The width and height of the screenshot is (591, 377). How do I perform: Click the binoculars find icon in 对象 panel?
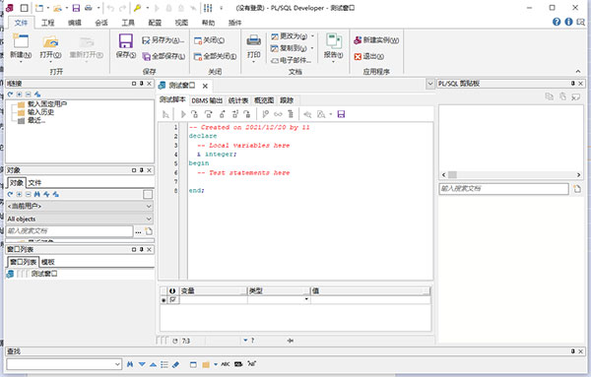(37, 194)
